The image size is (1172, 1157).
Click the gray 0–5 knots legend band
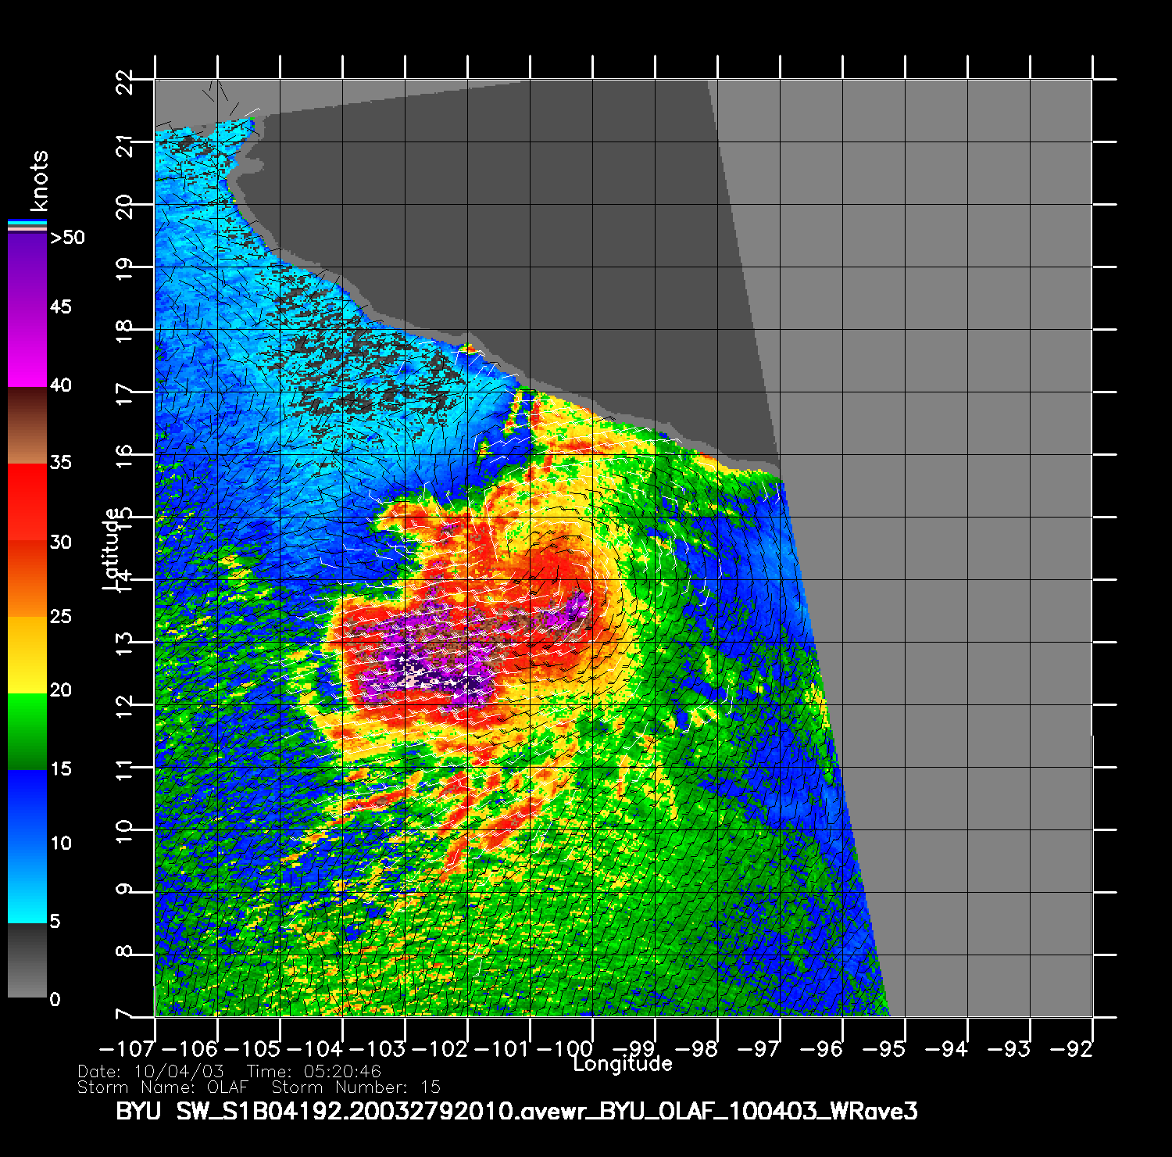click(x=27, y=962)
